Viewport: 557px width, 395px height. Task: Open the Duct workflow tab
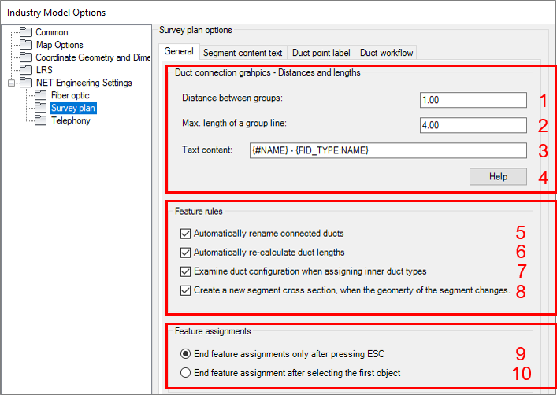[x=386, y=53]
